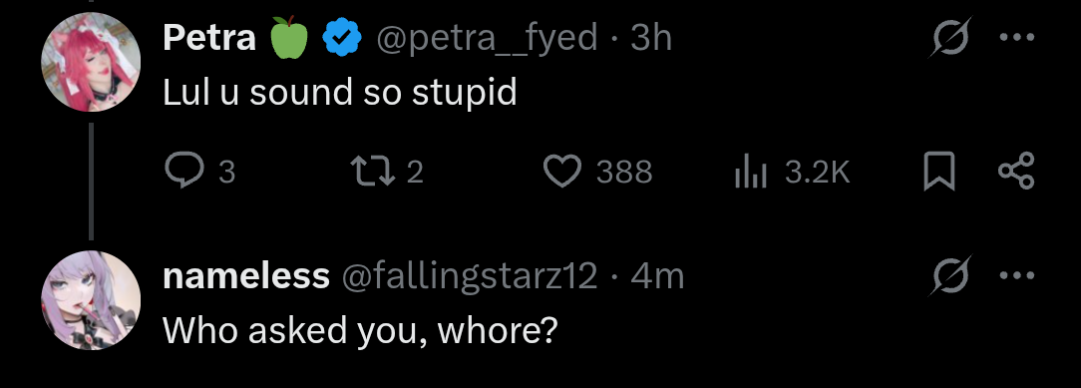Share Petra's post via share icon

tap(1017, 171)
